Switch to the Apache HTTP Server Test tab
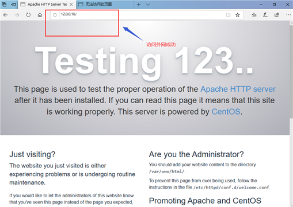 pyautogui.click(x=44, y=5)
